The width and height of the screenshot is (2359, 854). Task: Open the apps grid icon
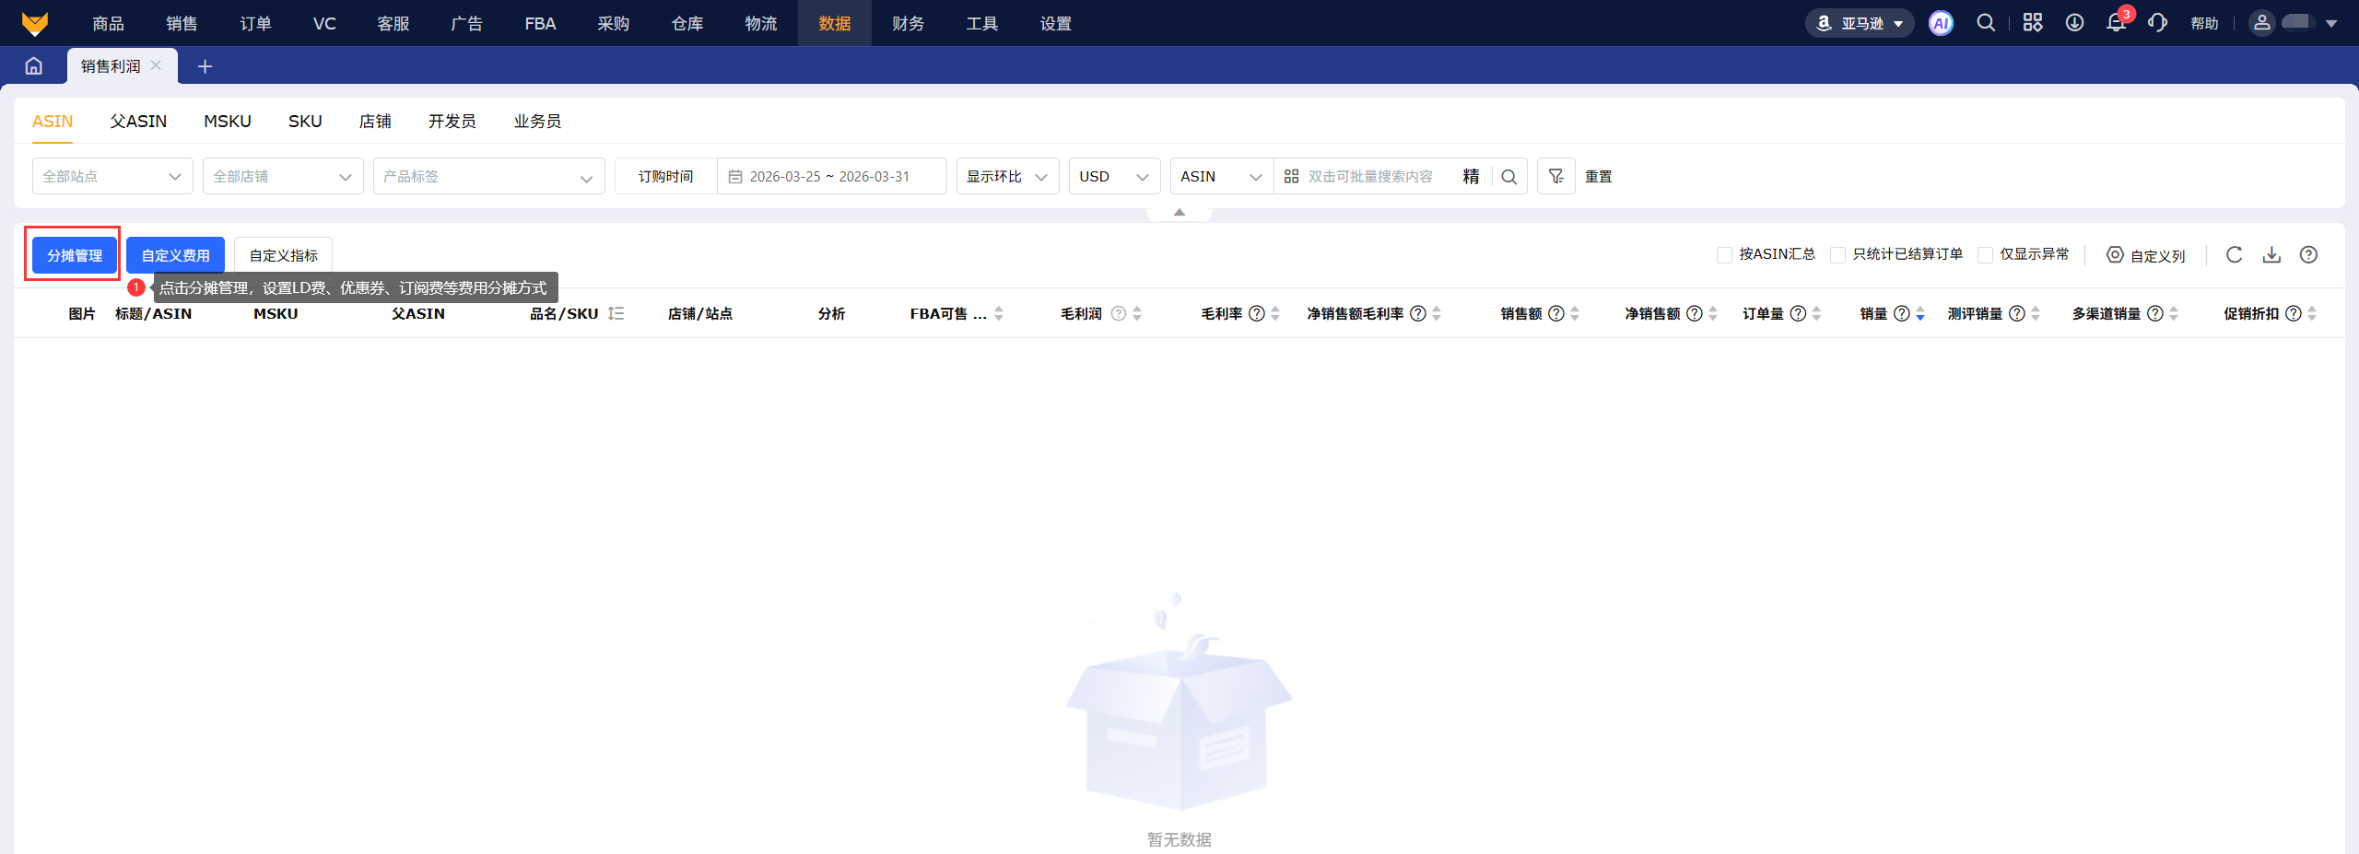(2033, 23)
